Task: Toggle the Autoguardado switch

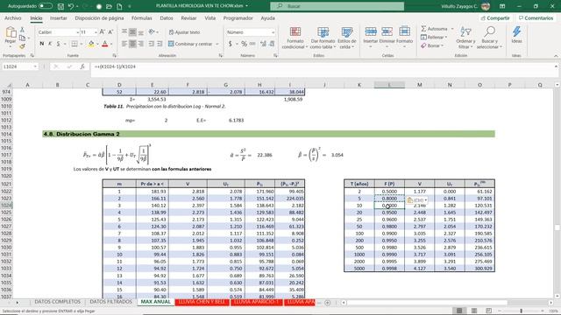Action: click(x=46, y=6)
